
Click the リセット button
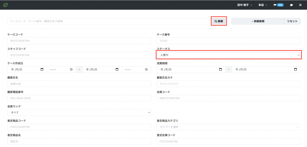click(292, 21)
